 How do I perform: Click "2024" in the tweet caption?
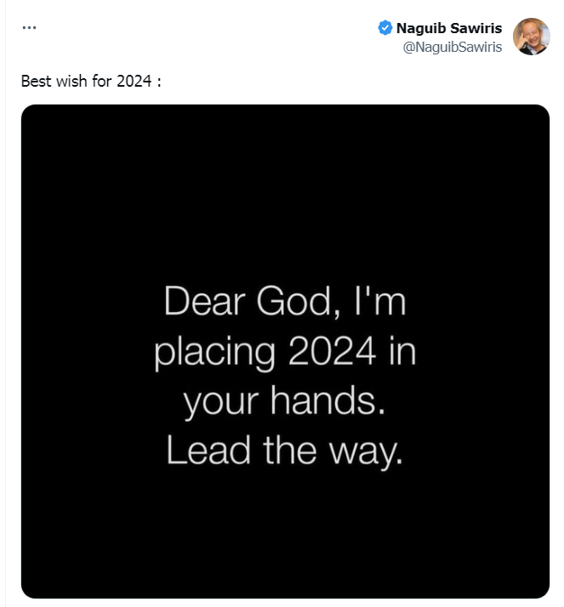pyautogui.click(x=136, y=84)
